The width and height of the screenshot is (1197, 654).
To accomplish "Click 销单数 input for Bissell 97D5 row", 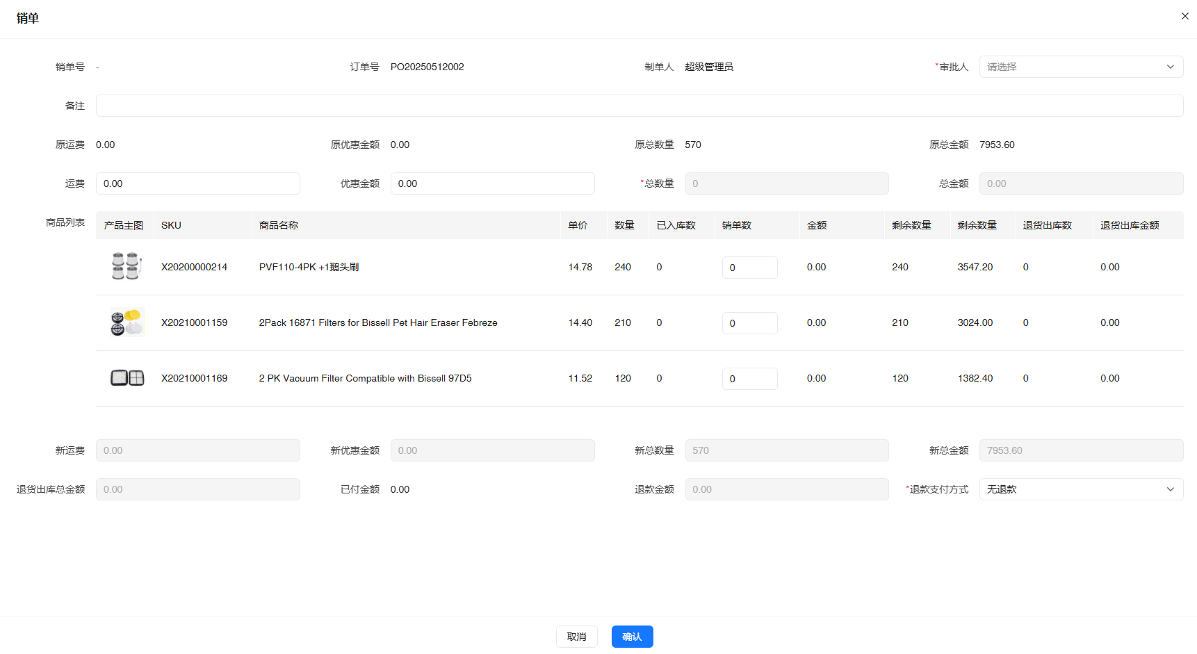I will point(749,379).
